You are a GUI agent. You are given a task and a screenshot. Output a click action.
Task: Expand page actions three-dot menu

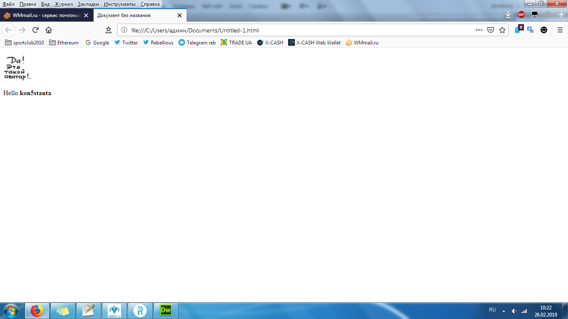[479, 30]
